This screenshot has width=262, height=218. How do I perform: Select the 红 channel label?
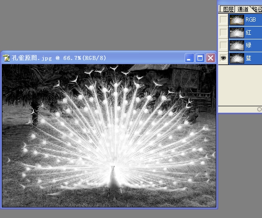coord(248,33)
